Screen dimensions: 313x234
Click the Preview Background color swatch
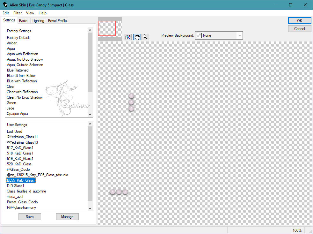pos(199,36)
